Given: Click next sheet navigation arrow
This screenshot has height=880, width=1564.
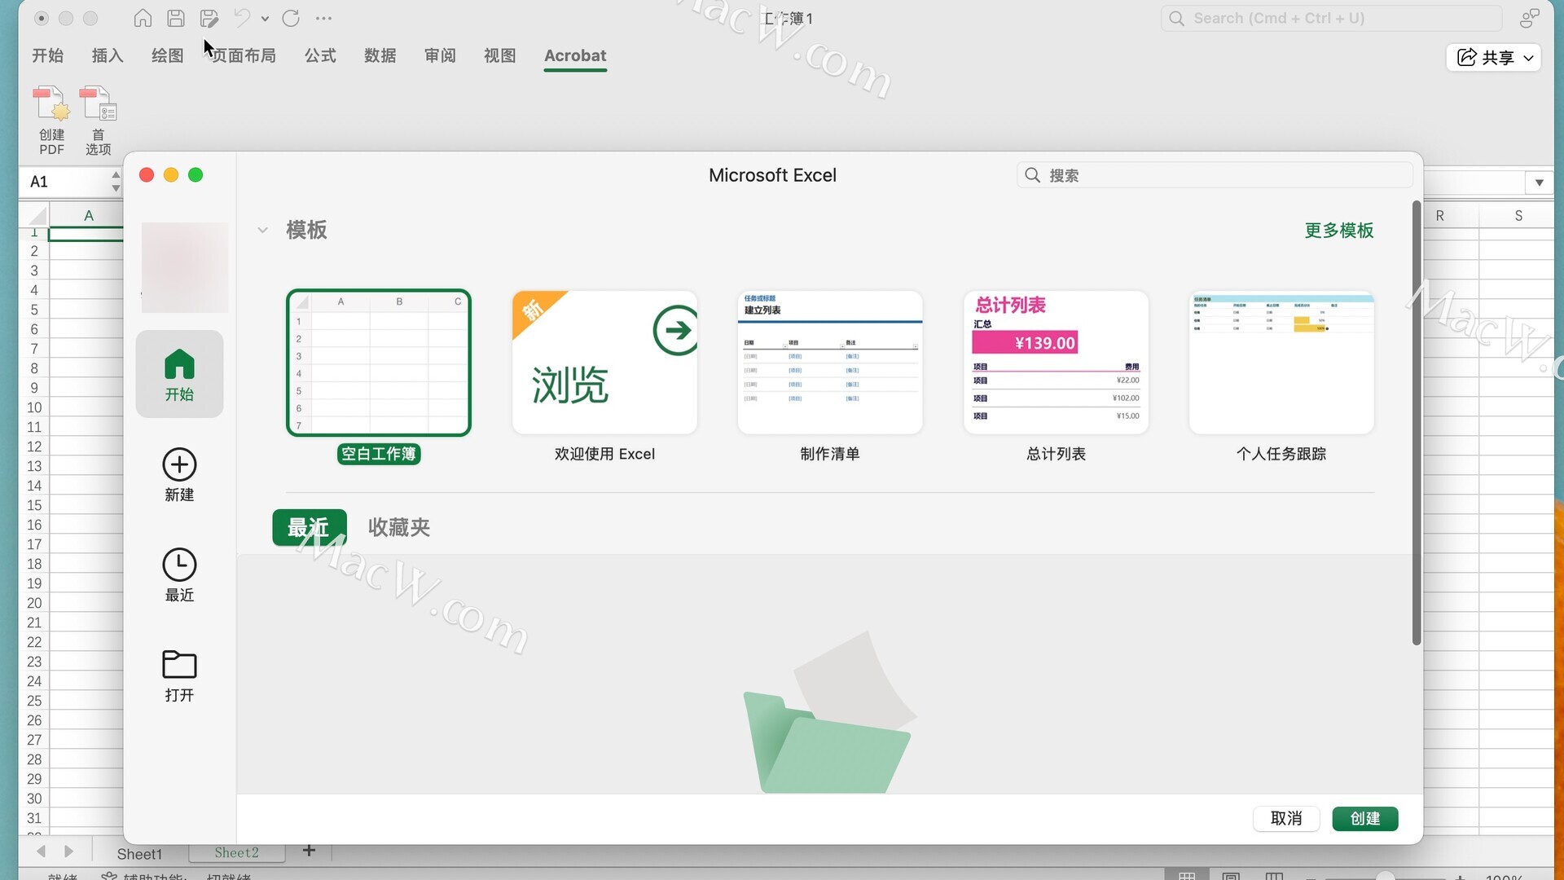Looking at the screenshot, I should coord(69,851).
